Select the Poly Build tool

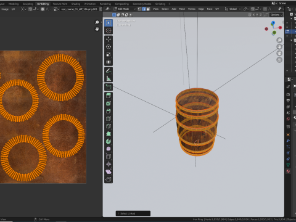point(109,134)
